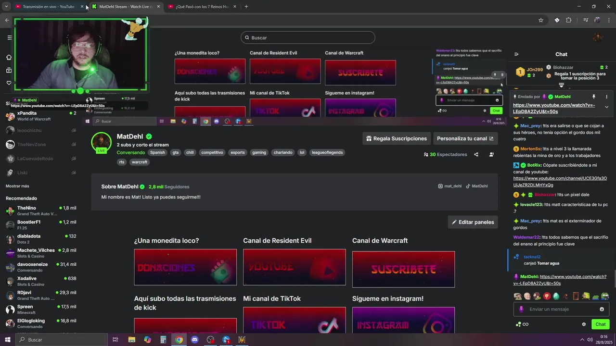Viewport: 616px width, 346px height.
Task: Open xPandita channel in sidebar
Action: pyautogui.click(x=41, y=116)
